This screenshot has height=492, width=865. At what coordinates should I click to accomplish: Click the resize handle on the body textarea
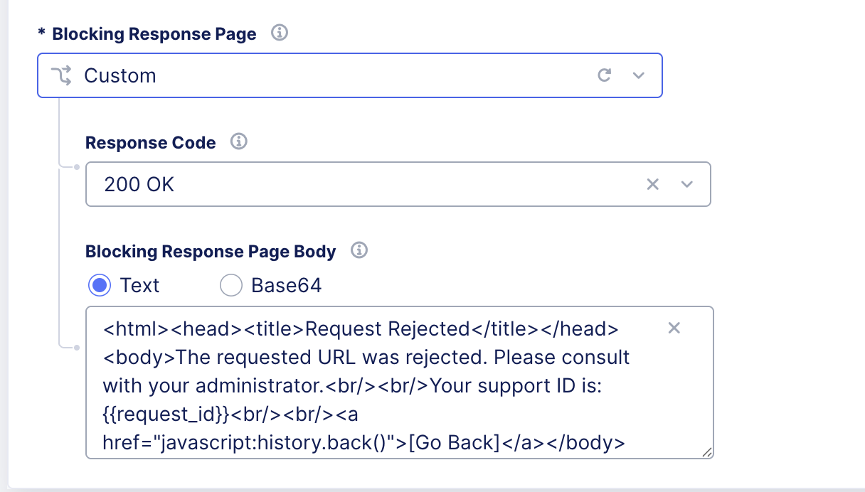click(709, 453)
